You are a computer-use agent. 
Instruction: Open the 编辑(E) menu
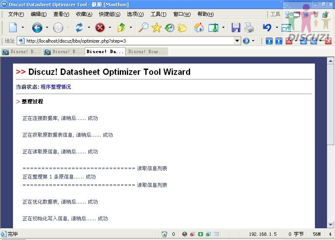pyautogui.click(x=39, y=14)
